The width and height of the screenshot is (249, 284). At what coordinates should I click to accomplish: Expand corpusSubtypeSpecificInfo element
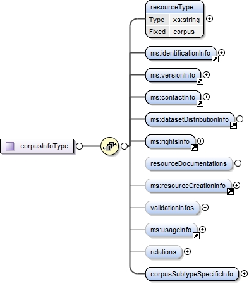pos(244,274)
